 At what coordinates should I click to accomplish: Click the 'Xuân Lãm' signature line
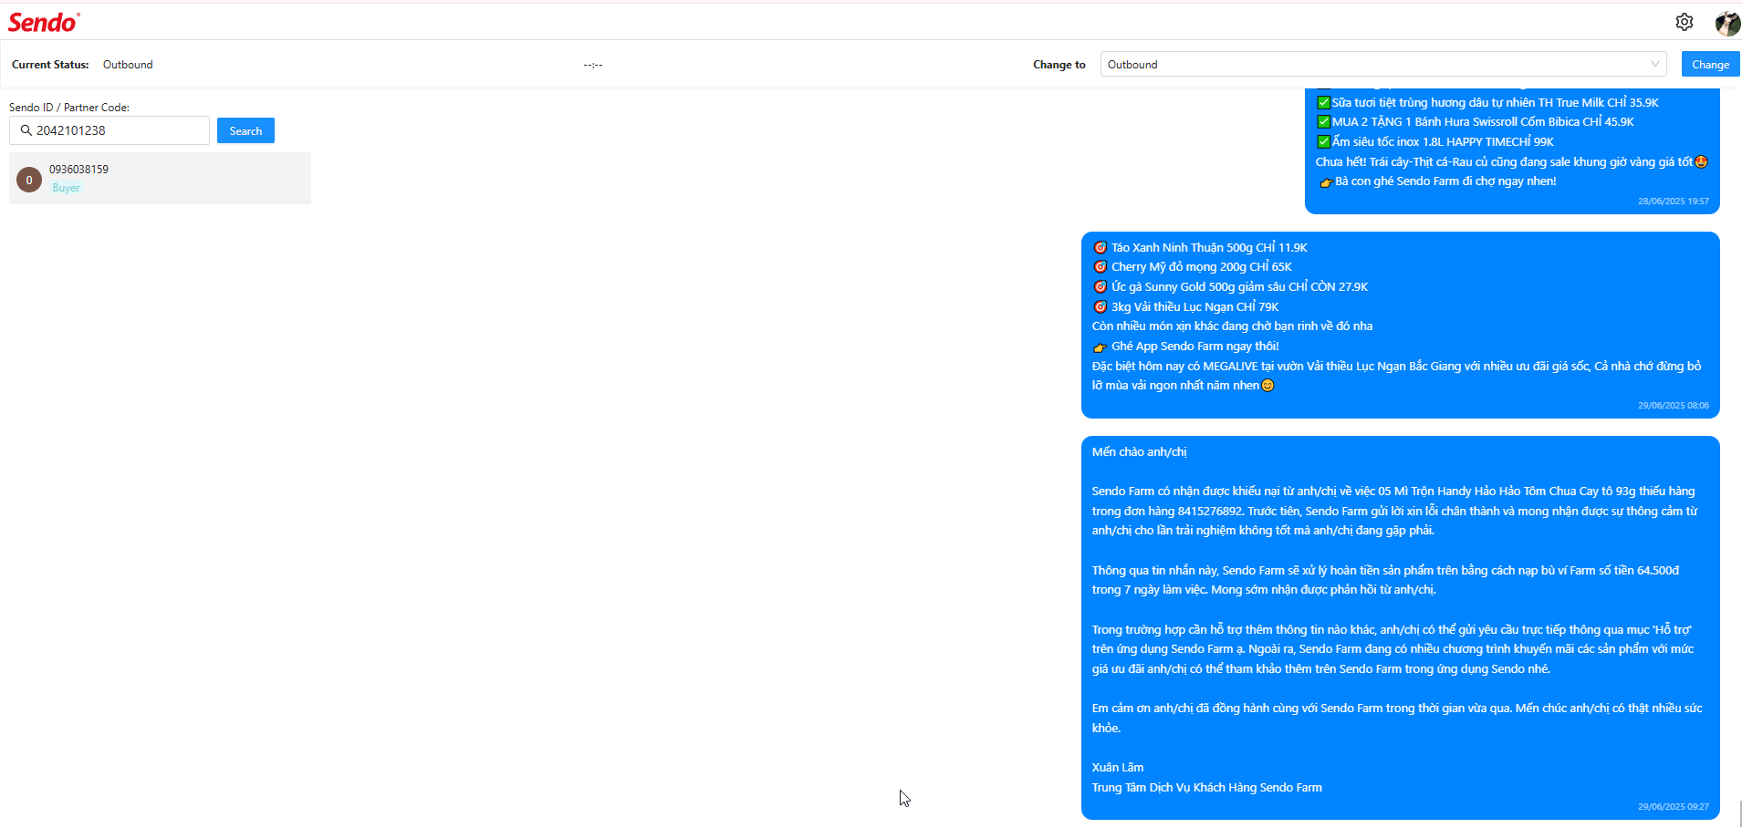(1118, 768)
